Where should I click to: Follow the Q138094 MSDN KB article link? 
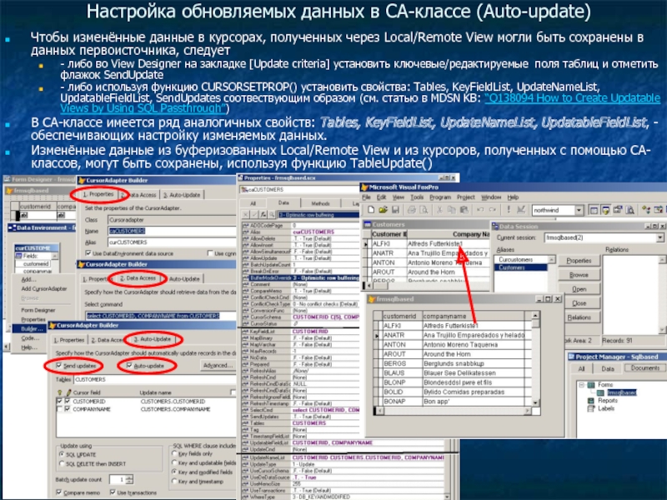(360, 103)
